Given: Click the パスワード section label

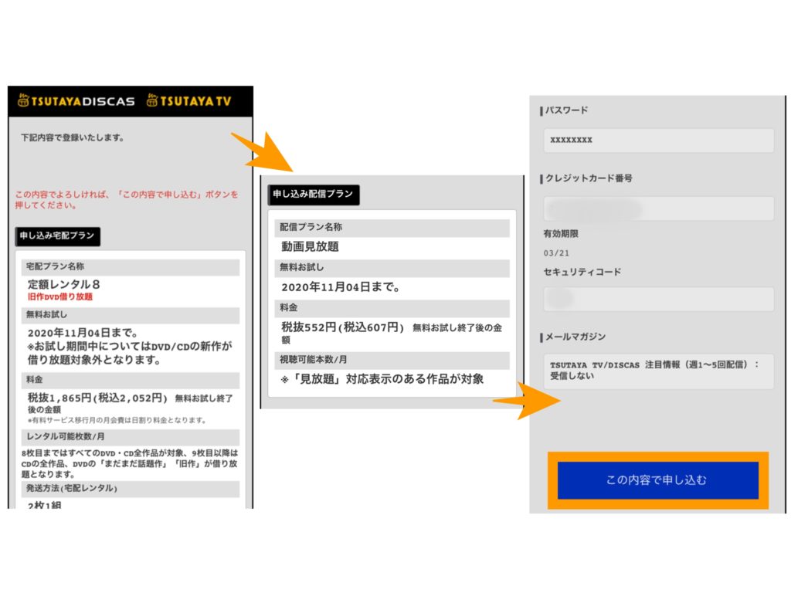Looking at the screenshot, I should tap(566, 110).
